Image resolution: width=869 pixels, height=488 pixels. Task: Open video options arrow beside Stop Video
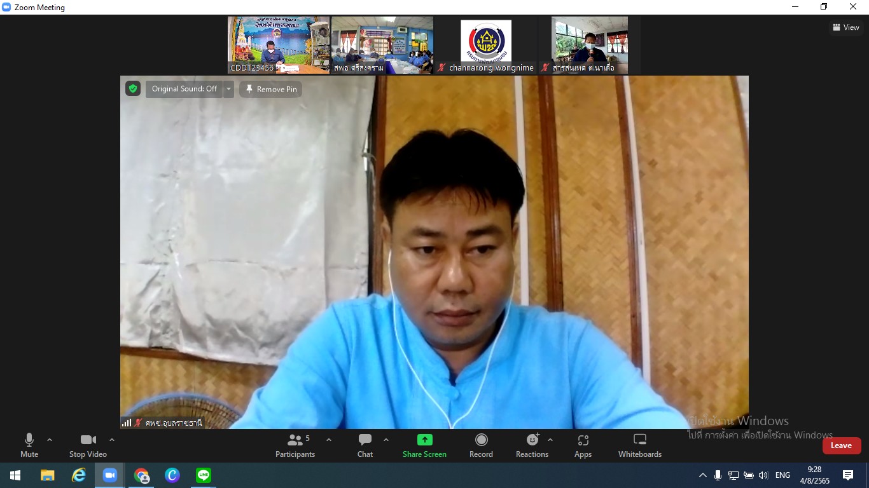pyautogui.click(x=112, y=440)
